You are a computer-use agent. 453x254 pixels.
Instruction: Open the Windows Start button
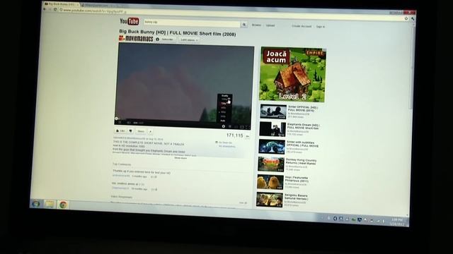tap(36, 204)
